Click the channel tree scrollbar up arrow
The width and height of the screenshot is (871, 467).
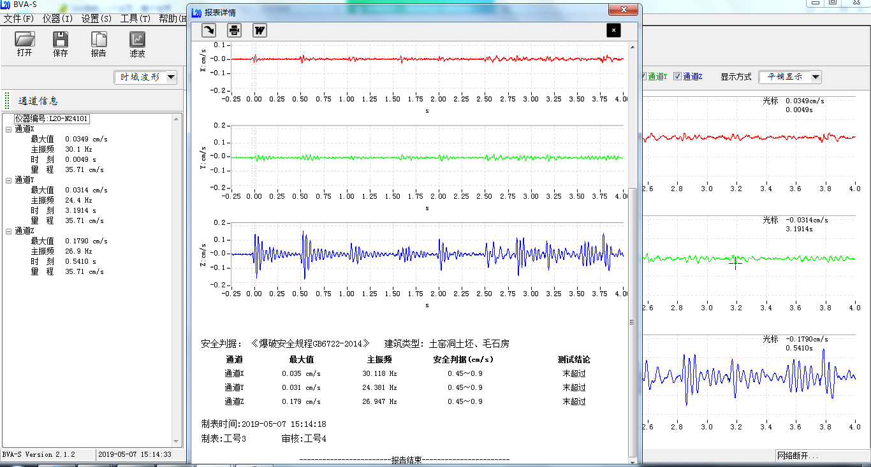pos(177,119)
